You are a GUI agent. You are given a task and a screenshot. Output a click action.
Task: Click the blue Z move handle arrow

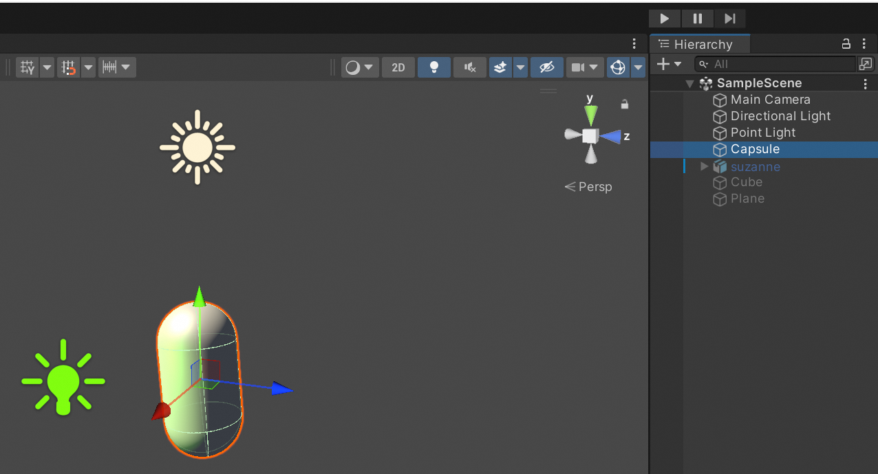pos(281,389)
